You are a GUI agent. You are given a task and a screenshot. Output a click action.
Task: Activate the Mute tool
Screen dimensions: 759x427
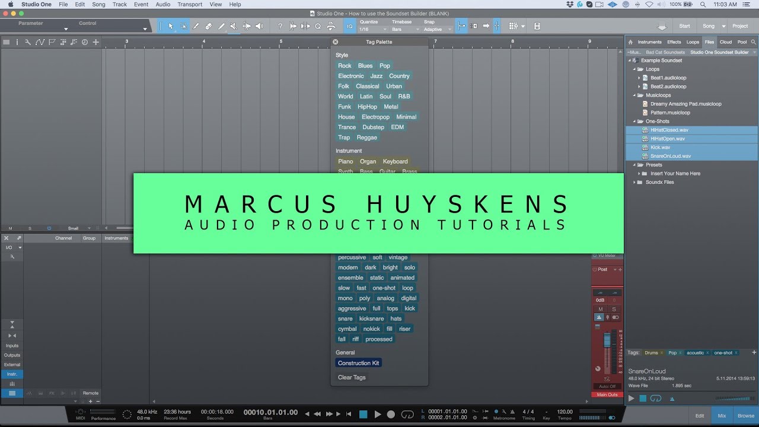234,26
